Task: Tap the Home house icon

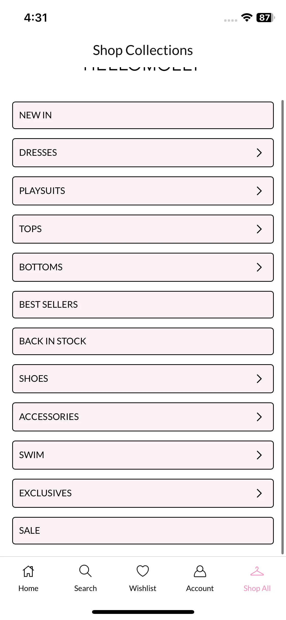Action: tap(28, 571)
